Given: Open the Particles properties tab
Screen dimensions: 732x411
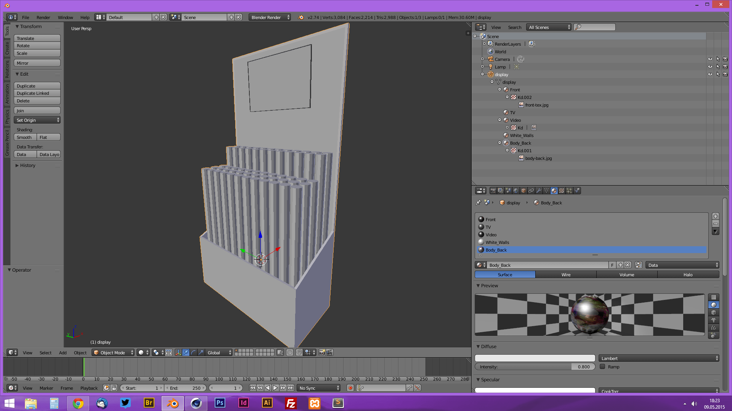Looking at the screenshot, I should [x=569, y=191].
